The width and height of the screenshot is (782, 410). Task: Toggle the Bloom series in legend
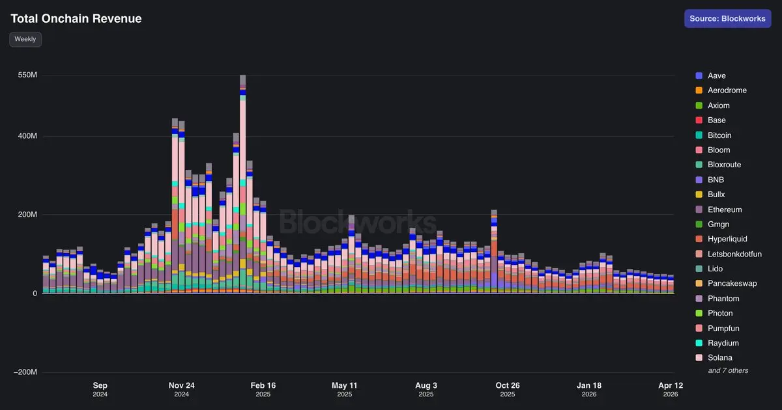pyautogui.click(x=713, y=150)
